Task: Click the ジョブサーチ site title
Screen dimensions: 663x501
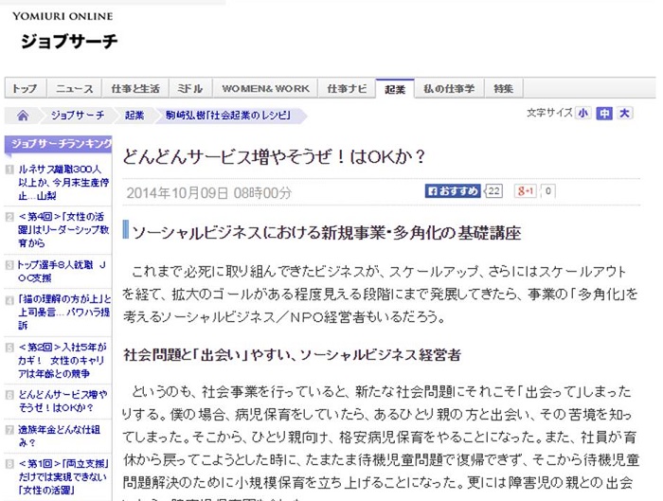Action: pos(69,41)
